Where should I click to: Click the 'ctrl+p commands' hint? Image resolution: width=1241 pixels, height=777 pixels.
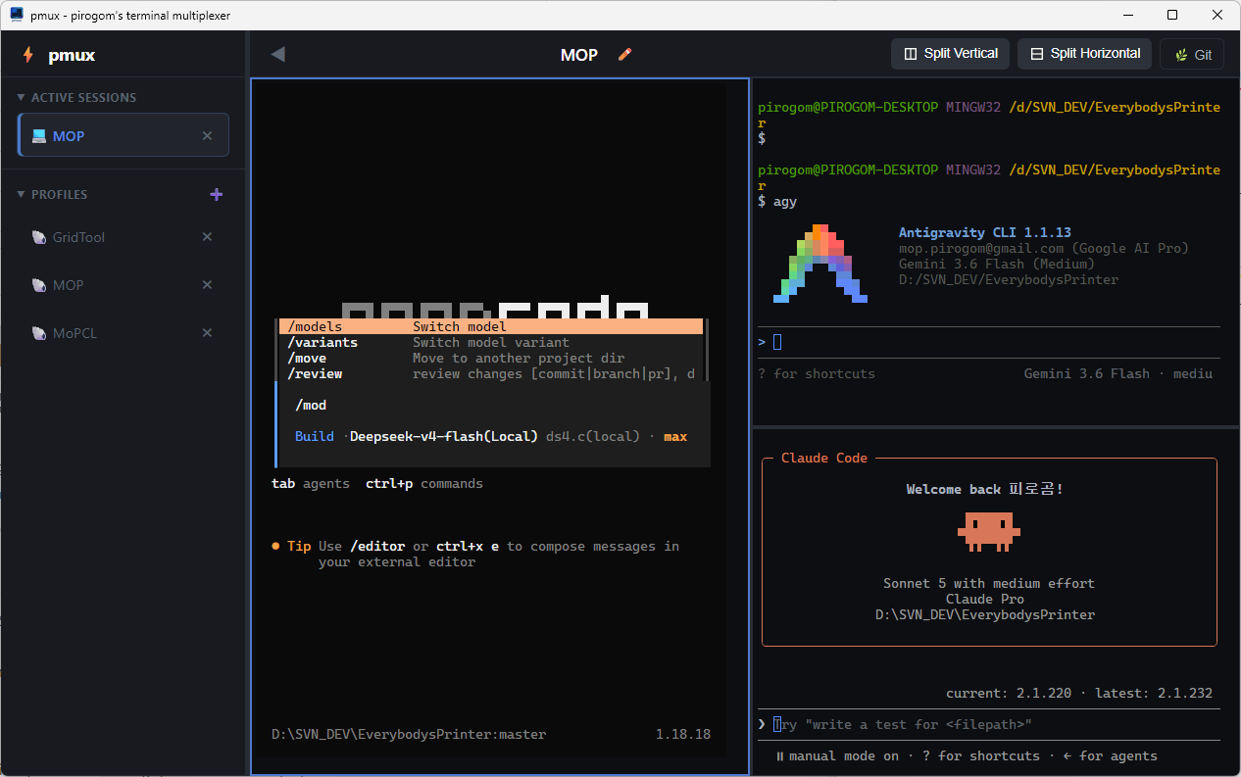click(x=424, y=483)
